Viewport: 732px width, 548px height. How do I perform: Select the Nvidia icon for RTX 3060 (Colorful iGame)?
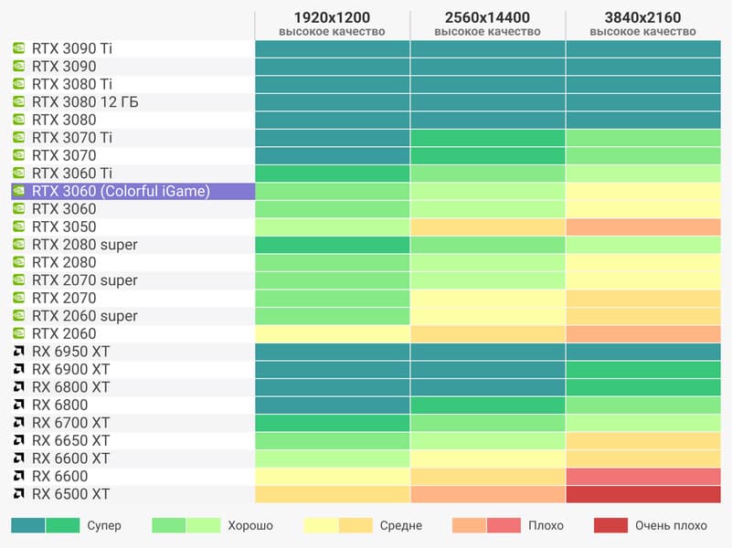click(18, 191)
